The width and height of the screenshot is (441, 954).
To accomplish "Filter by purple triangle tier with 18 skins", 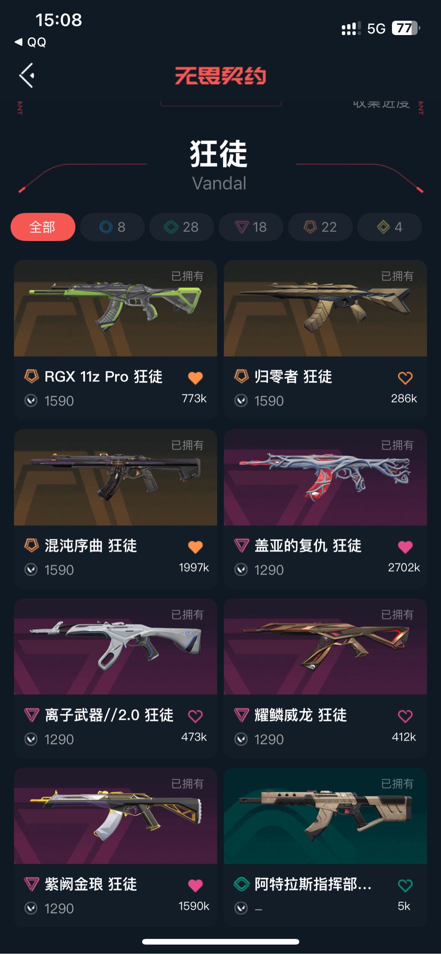I will pos(251,227).
